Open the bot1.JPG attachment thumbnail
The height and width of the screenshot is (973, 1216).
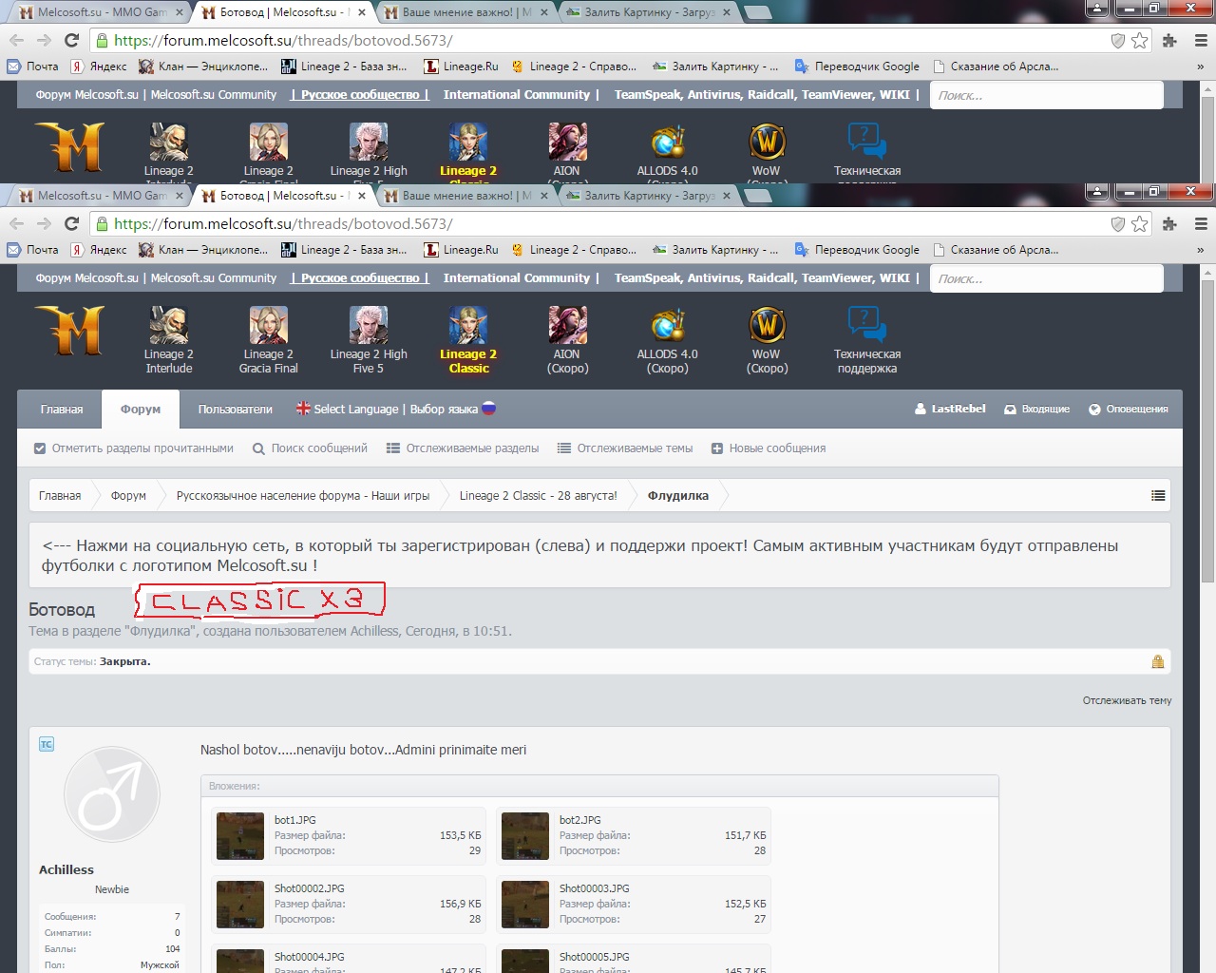click(x=240, y=836)
